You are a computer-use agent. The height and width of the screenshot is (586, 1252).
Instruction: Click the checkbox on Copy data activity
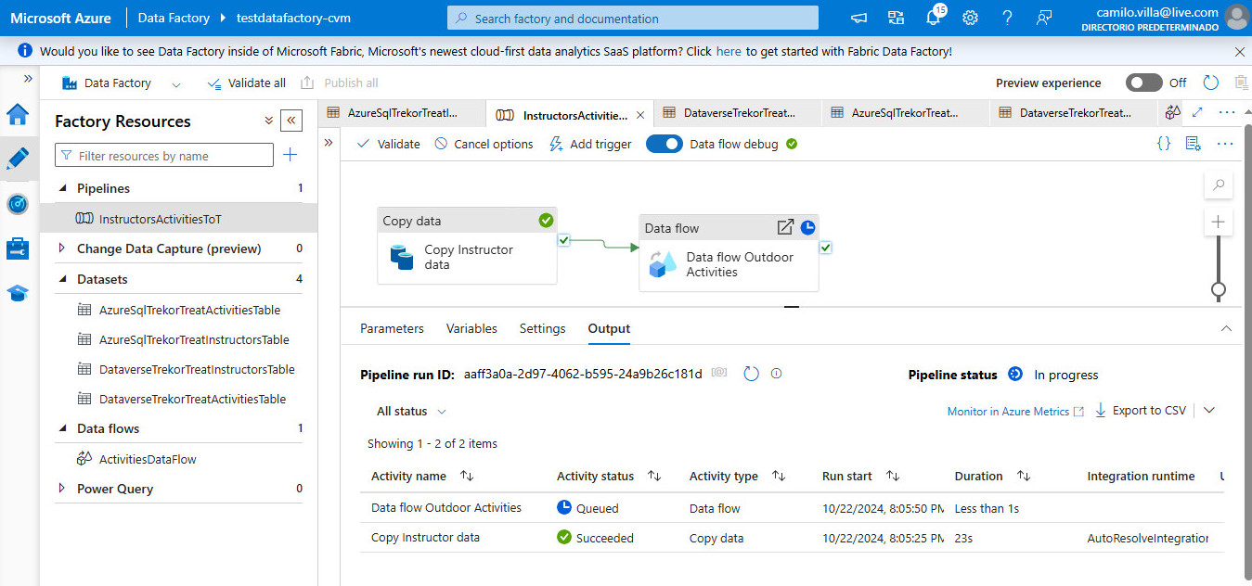pos(563,240)
